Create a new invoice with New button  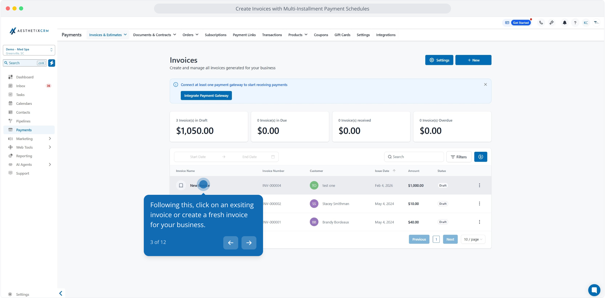point(473,60)
